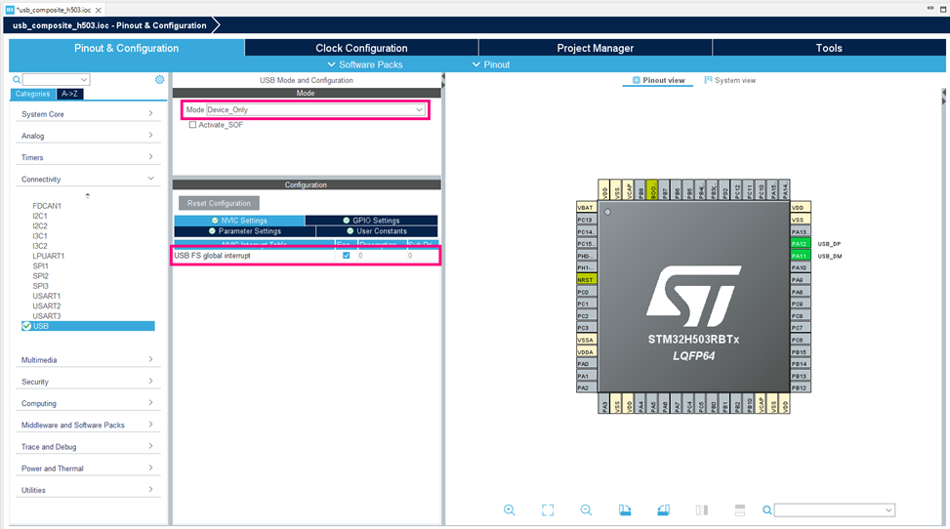Select the USB peripheral entry
Image resolution: width=950 pixels, height=529 pixels.
tap(88, 326)
